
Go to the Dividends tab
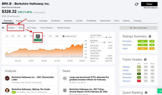(56, 21)
